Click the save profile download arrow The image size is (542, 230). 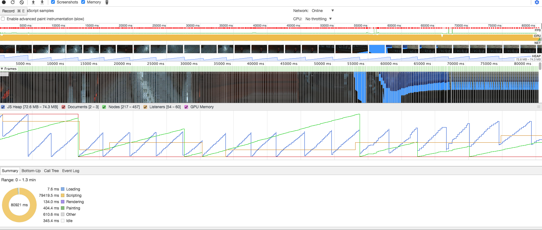point(42,2)
